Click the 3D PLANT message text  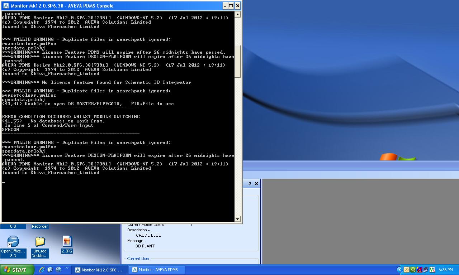point(145,246)
